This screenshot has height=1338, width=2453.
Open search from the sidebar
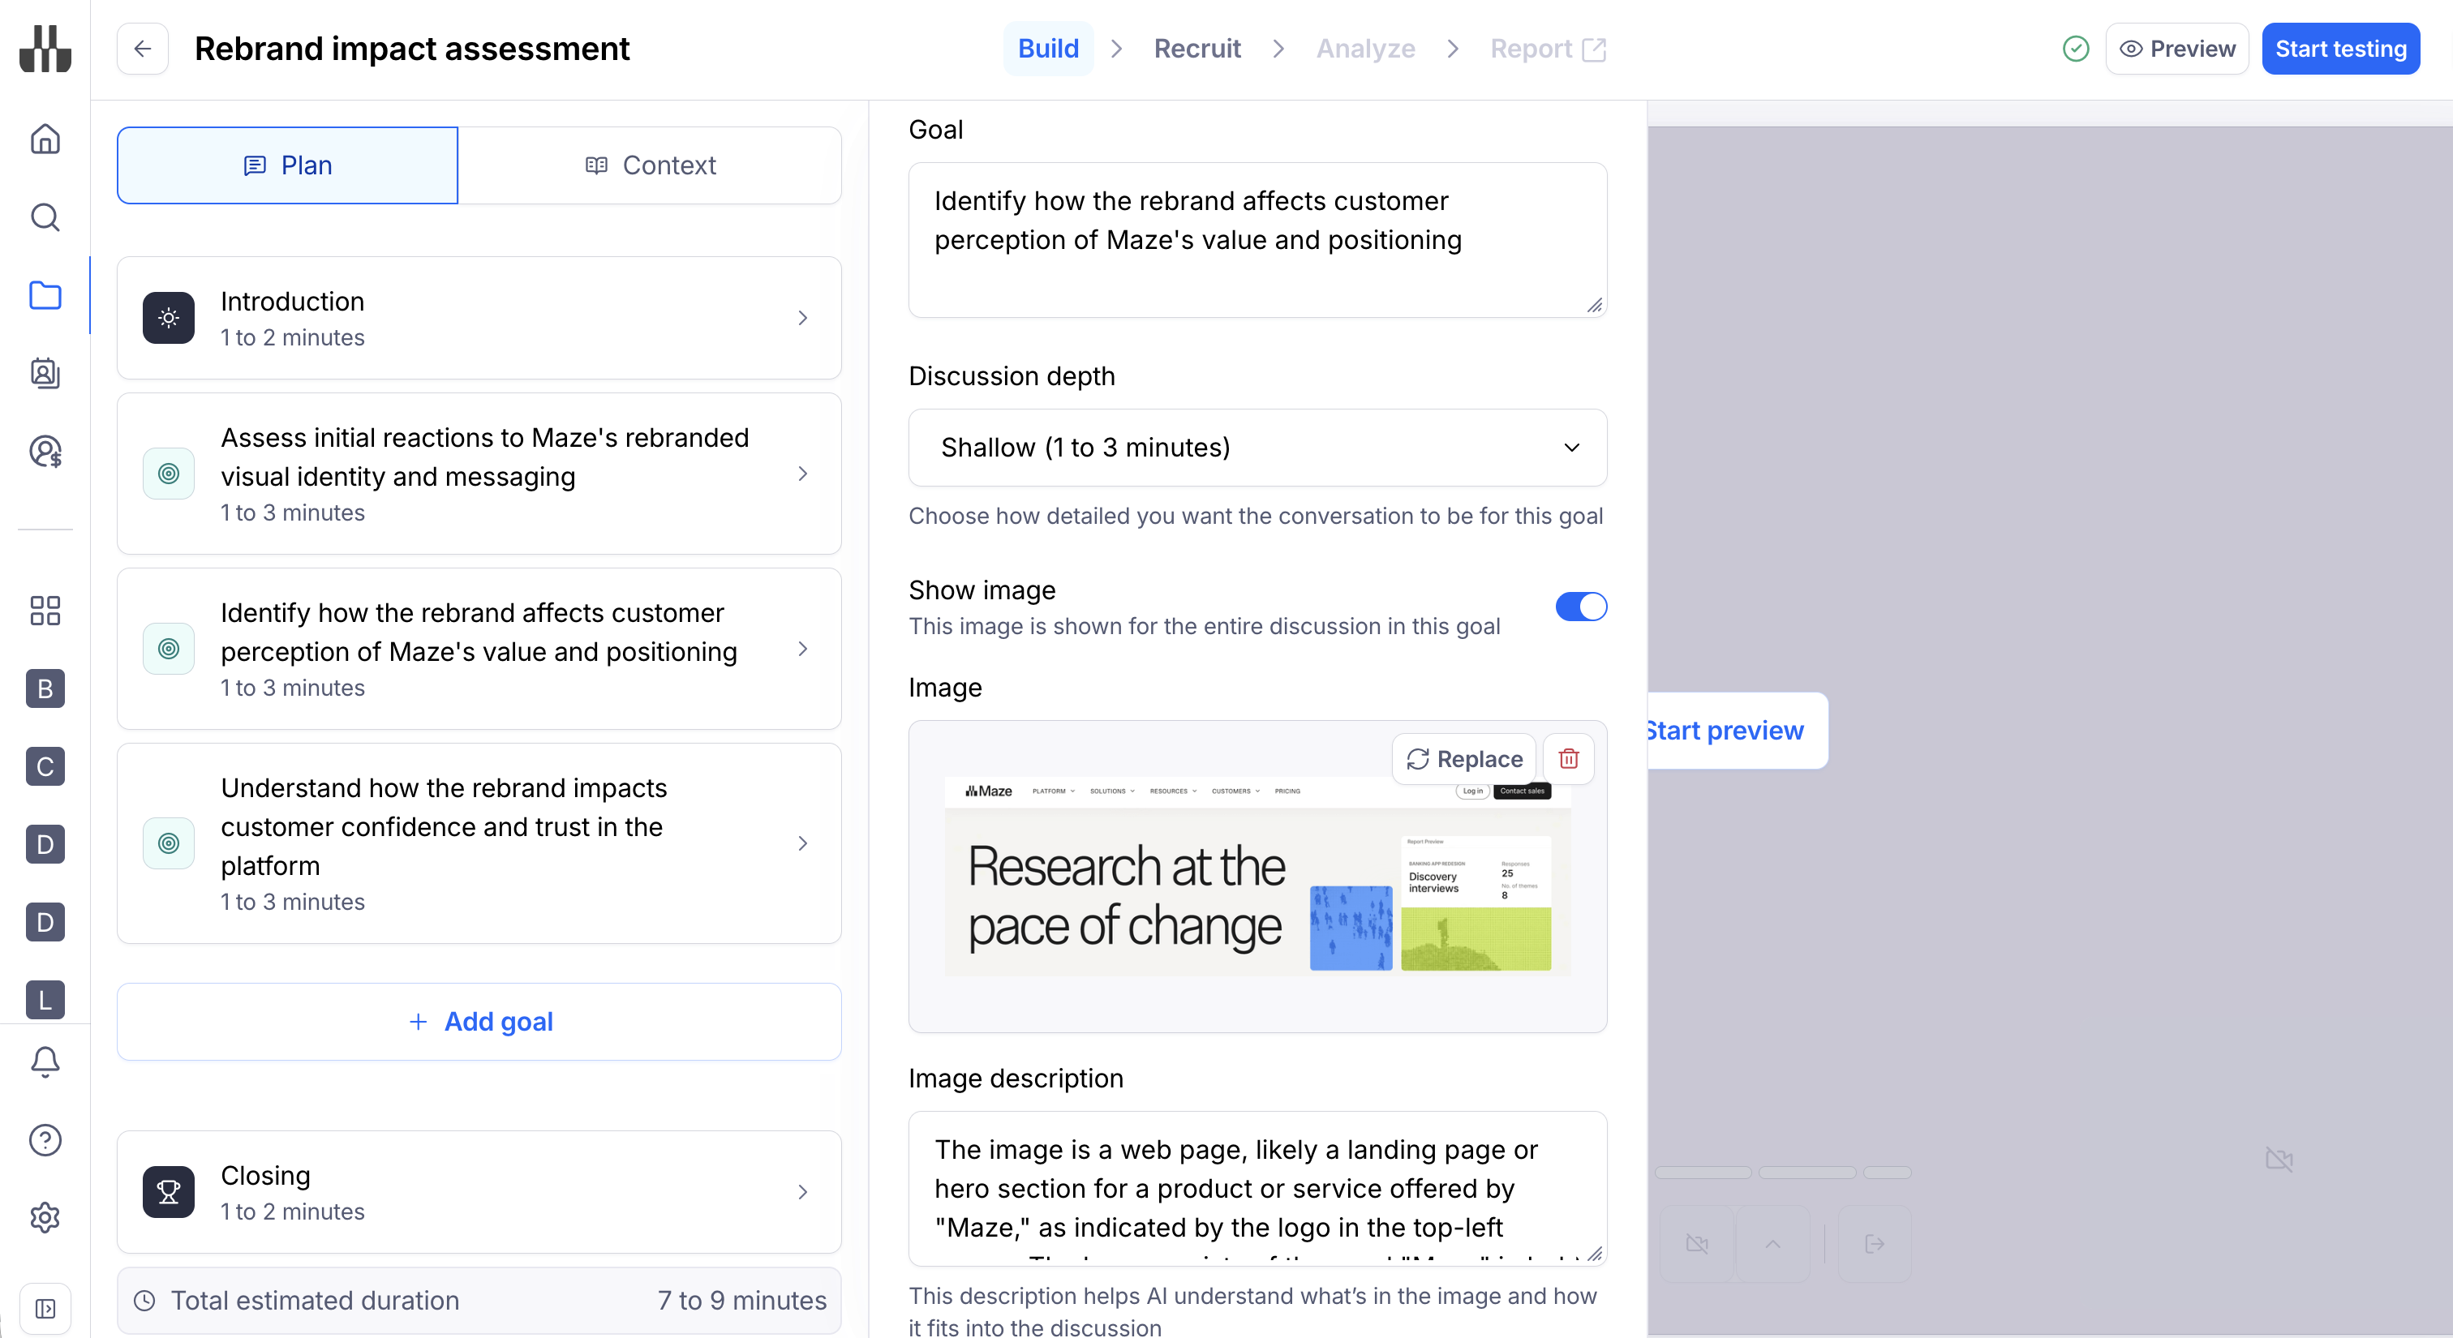coord(45,218)
